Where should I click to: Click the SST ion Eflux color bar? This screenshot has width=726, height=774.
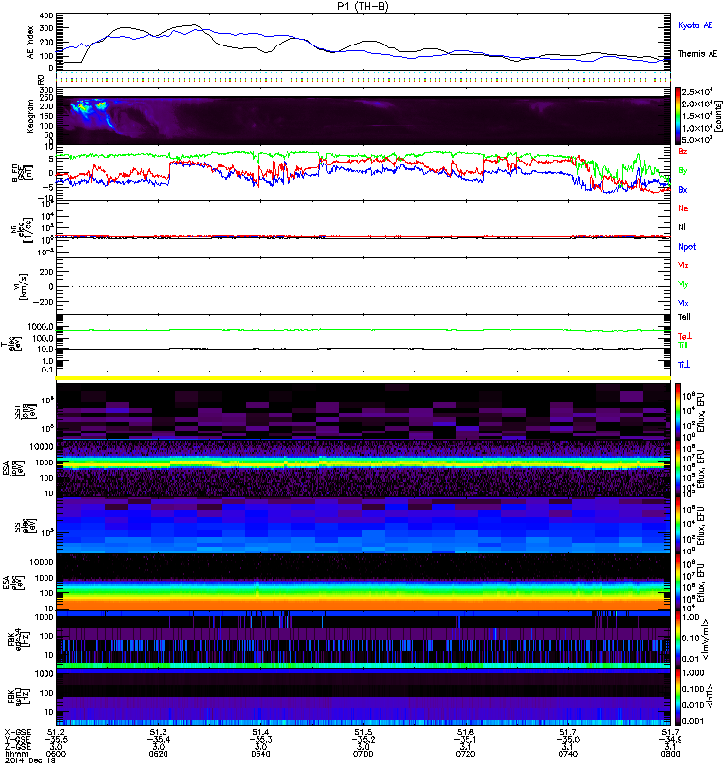678,411
